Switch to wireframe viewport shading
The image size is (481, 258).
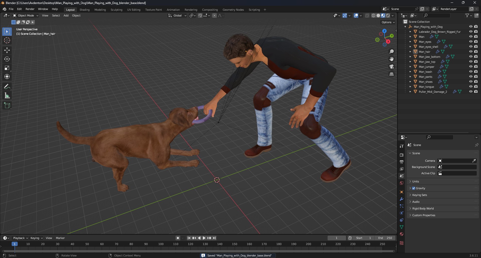[x=374, y=15]
